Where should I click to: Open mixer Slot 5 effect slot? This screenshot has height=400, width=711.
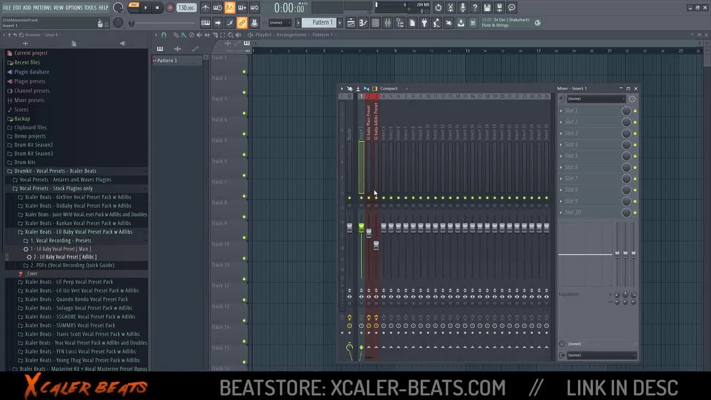point(589,156)
